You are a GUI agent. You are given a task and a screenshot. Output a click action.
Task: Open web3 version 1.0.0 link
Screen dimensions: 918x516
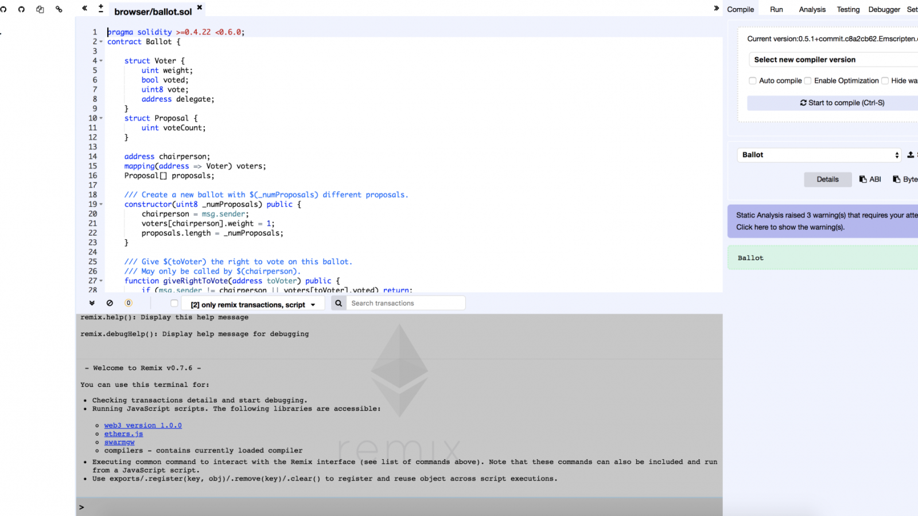tap(143, 425)
